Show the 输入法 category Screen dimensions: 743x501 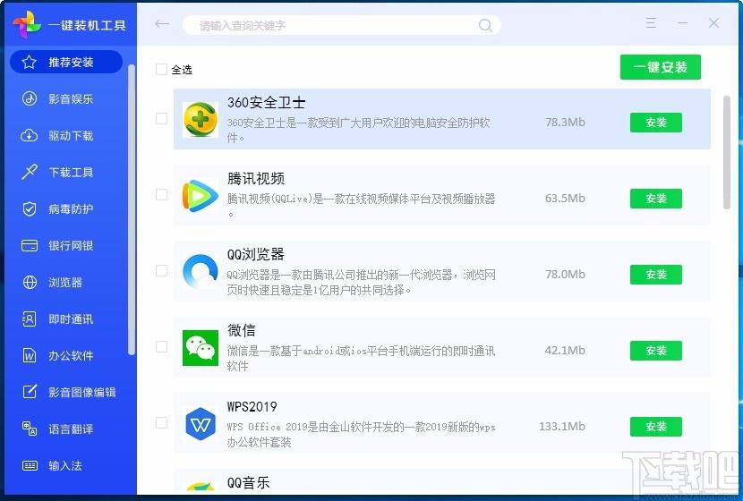(x=66, y=465)
